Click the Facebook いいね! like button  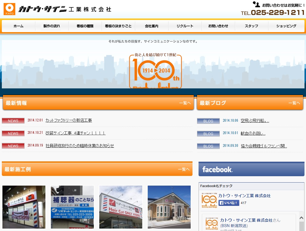(x=229, y=203)
